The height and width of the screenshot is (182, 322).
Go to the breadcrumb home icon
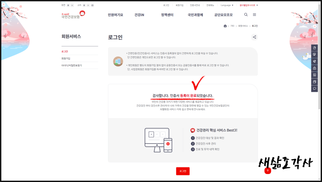[225, 26]
